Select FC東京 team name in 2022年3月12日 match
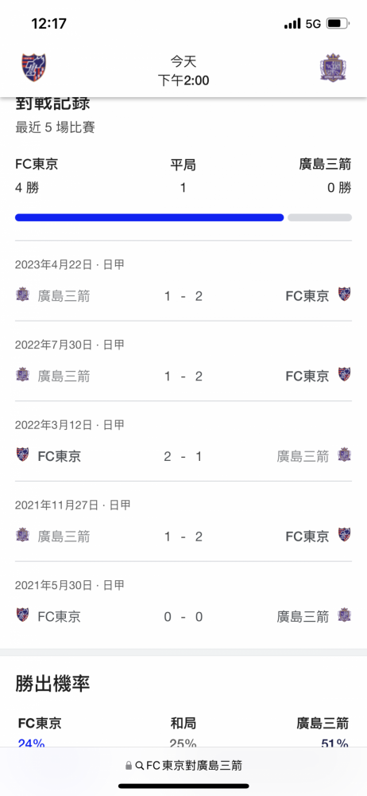The width and height of the screenshot is (367, 796). coord(60,456)
